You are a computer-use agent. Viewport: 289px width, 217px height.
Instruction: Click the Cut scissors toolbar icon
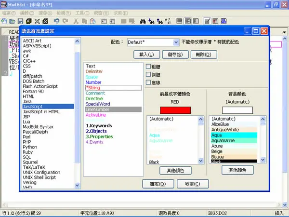(76, 21)
